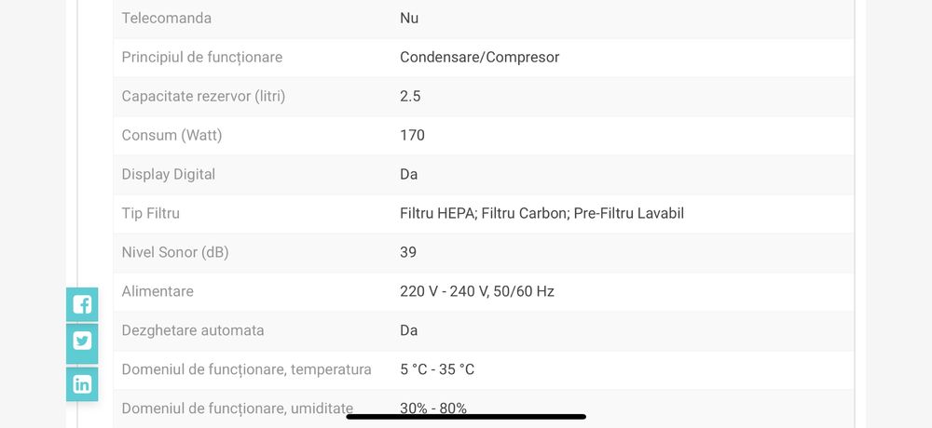The height and width of the screenshot is (428, 932).
Task: Click the Consum (Watt) label
Action: 172,135
